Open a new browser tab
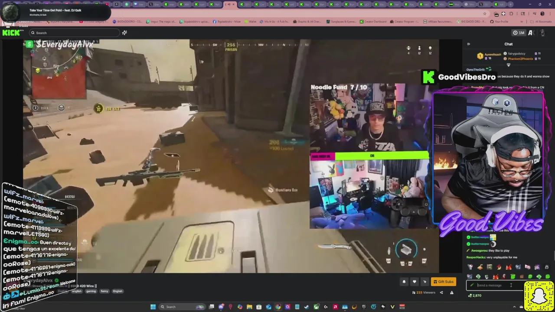Image resolution: width=555 pixels, height=312 pixels. point(510,4)
